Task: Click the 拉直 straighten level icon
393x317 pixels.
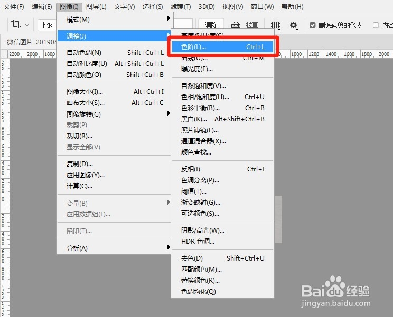Action: tap(236, 25)
